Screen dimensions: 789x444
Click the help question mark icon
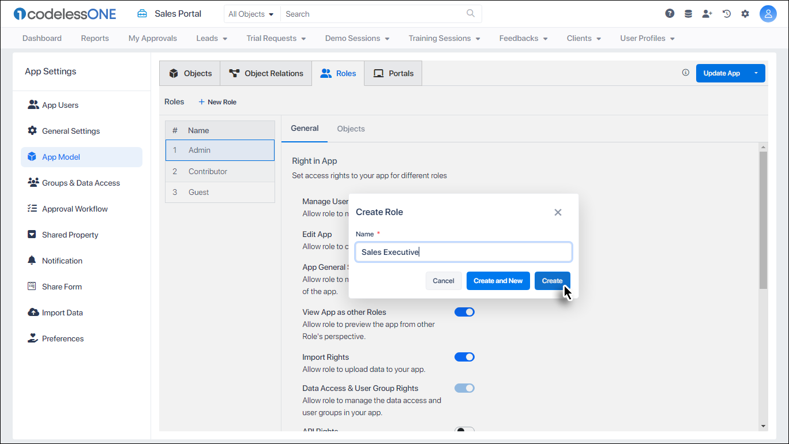(x=670, y=13)
